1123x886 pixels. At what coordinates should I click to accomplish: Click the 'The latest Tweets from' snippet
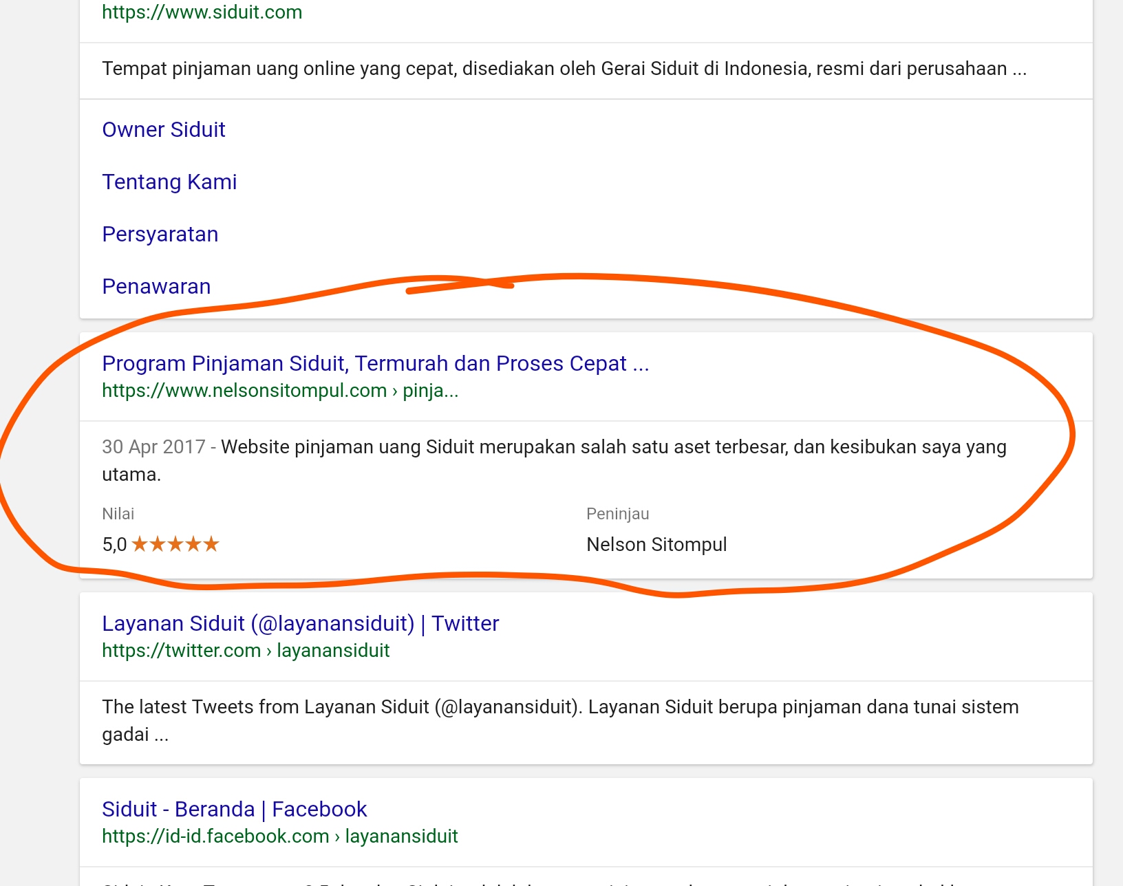(560, 720)
